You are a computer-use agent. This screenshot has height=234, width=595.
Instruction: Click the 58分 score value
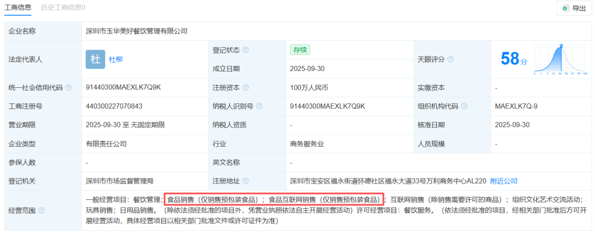(x=513, y=59)
